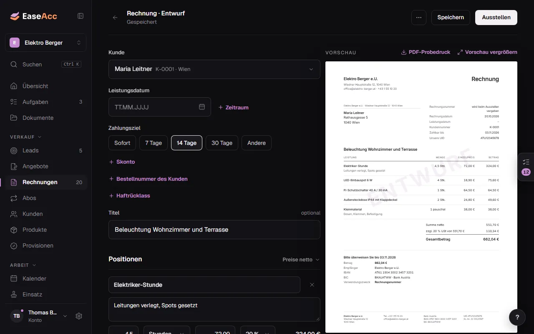Open Übersicht in the sidebar
534x334 pixels.
[x=46, y=86]
